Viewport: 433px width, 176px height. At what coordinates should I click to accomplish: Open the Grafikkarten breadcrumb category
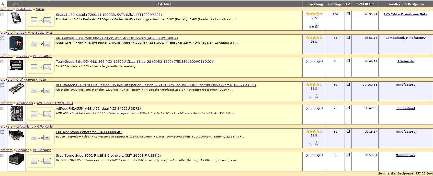click(x=26, y=80)
